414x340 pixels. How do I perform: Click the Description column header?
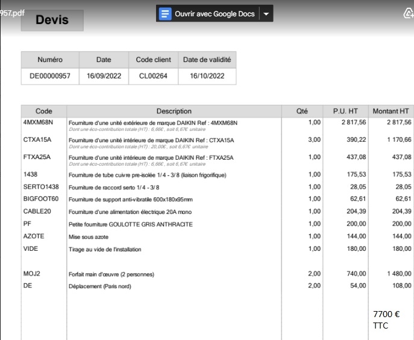(174, 111)
